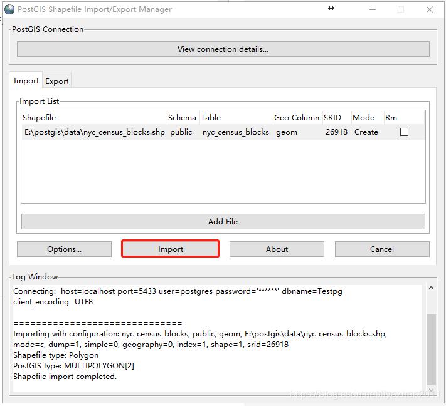Click the 'geom' geo column cell

tap(287, 132)
